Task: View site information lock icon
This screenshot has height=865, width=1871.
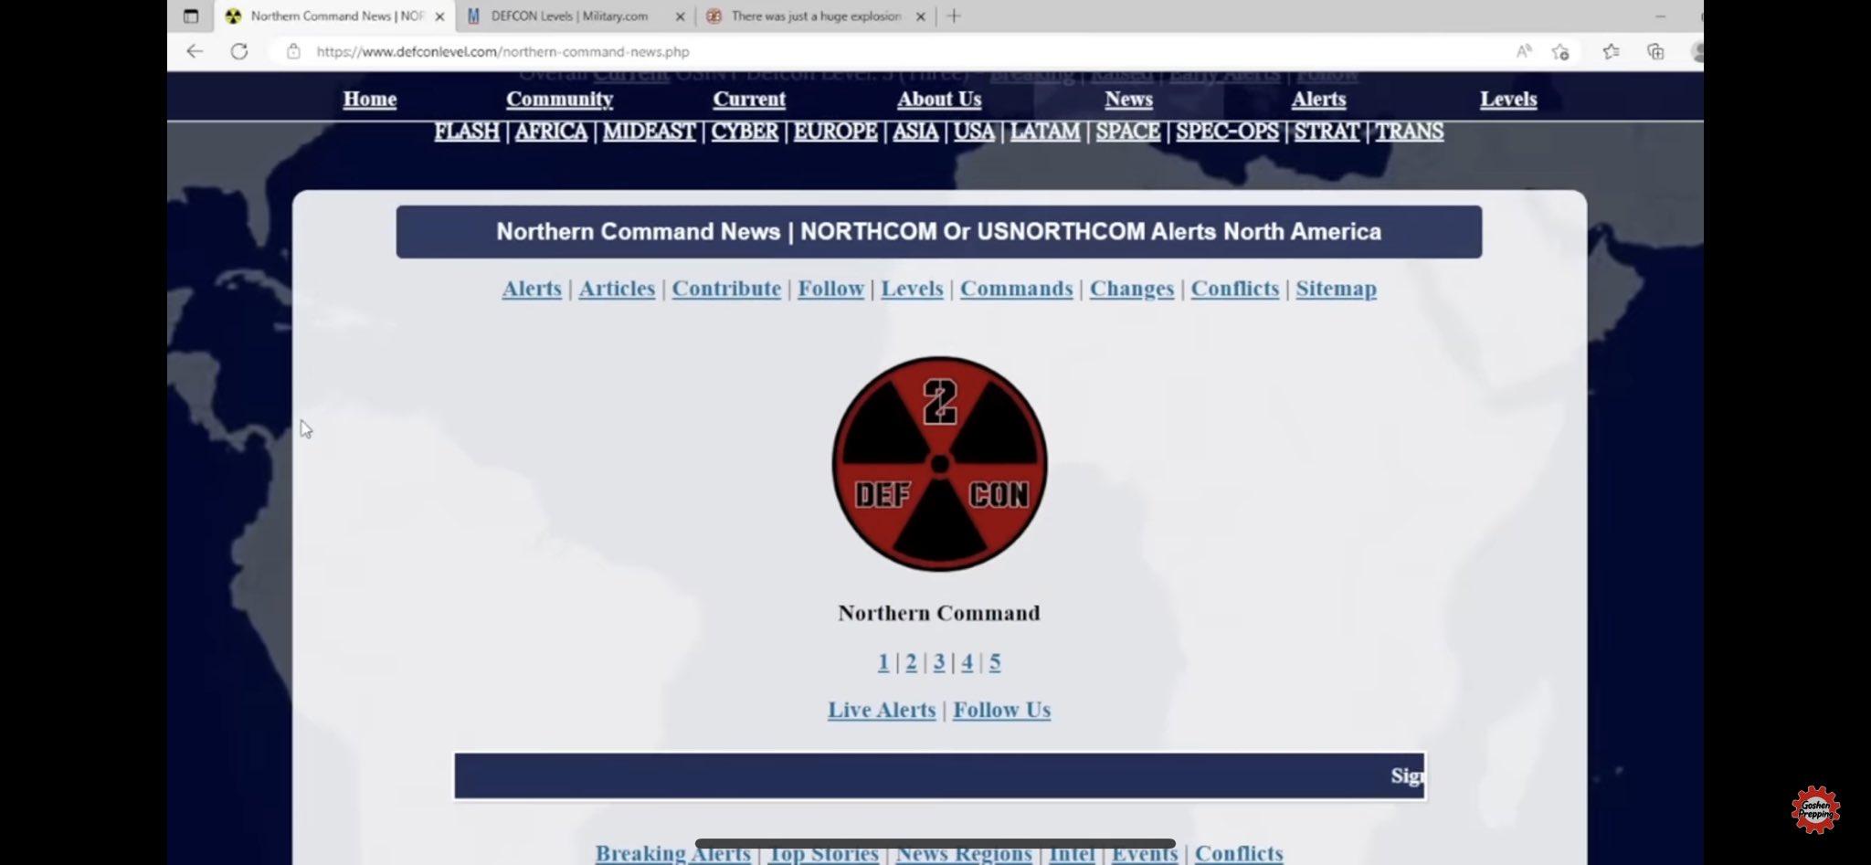Action: tap(293, 51)
